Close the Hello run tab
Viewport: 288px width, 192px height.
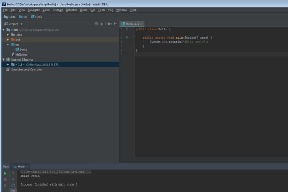(27, 167)
